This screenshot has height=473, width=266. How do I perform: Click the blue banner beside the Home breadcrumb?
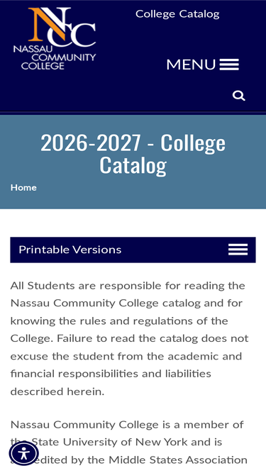pos(151,193)
